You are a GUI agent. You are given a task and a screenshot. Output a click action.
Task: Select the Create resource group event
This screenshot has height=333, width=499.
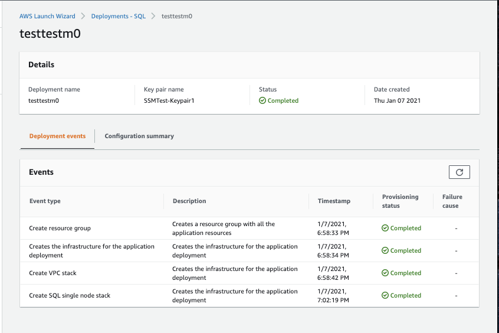[x=60, y=228]
